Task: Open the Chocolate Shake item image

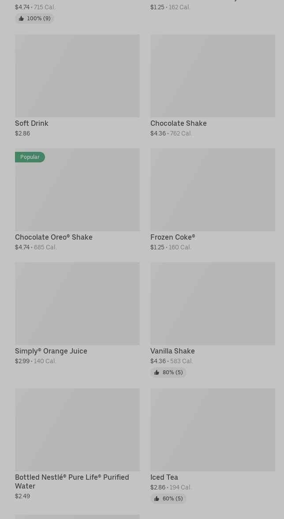Action: [x=213, y=76]
